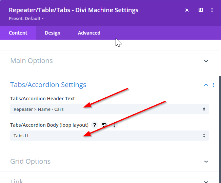Expand the Main Options section
221x183 pixels.
[x=206, y=61]
